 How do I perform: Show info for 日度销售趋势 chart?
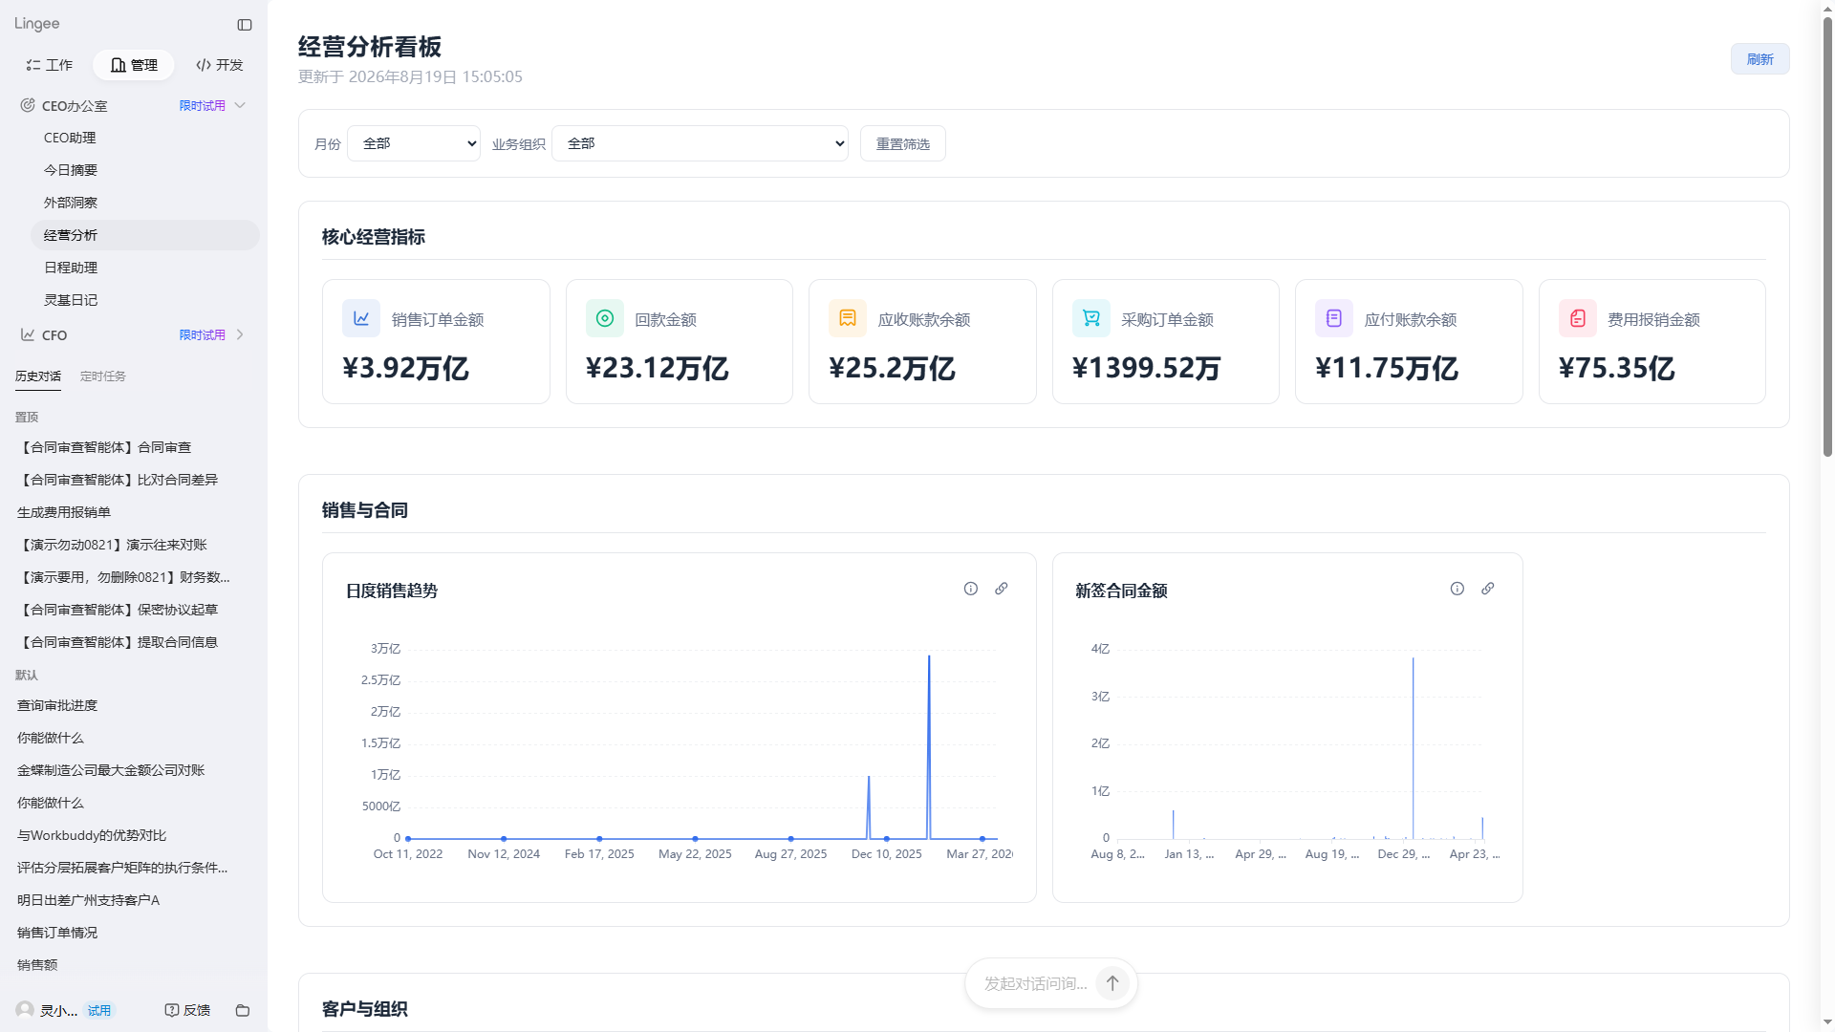point(971,589)
